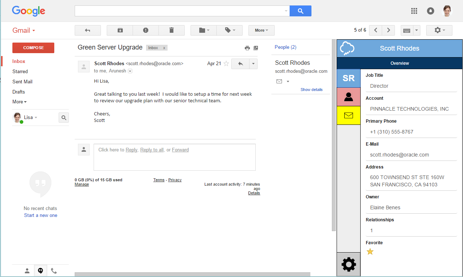Email Scott Rhodes via envelope icon
463x277 pixels.
coord(279,81)
